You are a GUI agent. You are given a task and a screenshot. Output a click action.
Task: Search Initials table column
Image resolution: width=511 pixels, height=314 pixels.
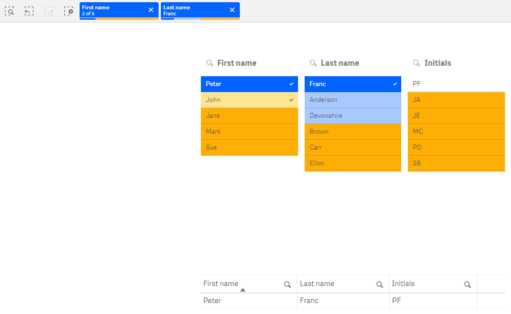tap(467, 284)
